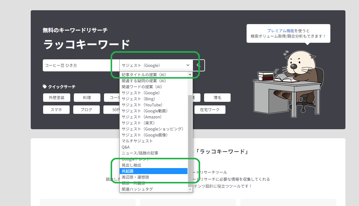Screen dimensions: 359x206
Task: Click the 外壁塗装 quick search button
Action: 56,97
